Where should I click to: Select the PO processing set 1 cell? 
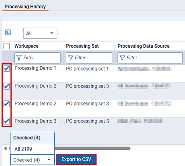87,69
